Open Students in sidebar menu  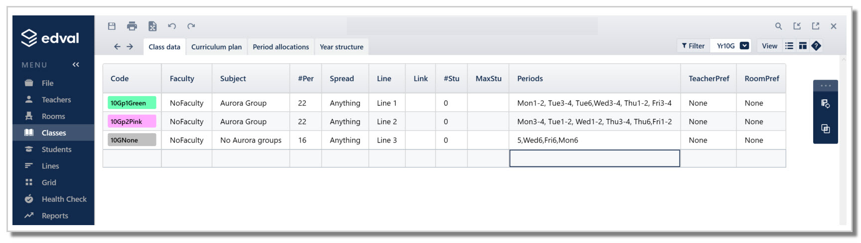coord(56,150)
